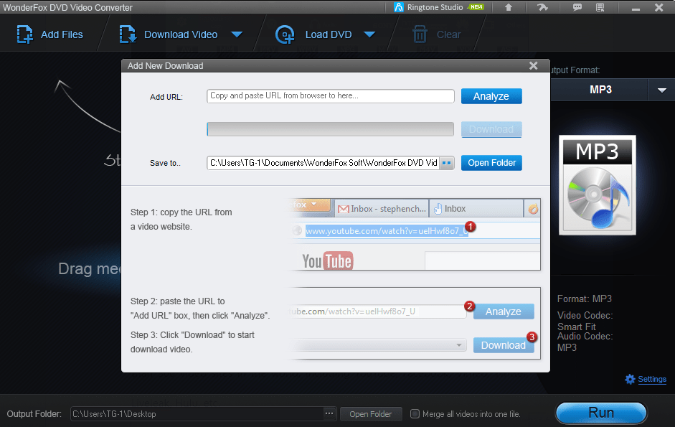Expand the Download Video dropdown arrow
Screen dimensions: 675x427
point(237,34)
